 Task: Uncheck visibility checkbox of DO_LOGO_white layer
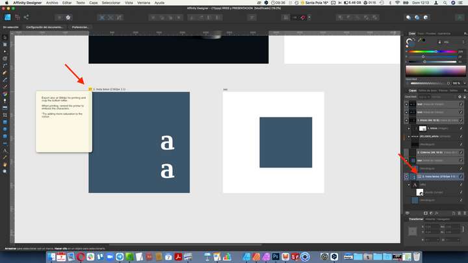[x=461, y=136]
